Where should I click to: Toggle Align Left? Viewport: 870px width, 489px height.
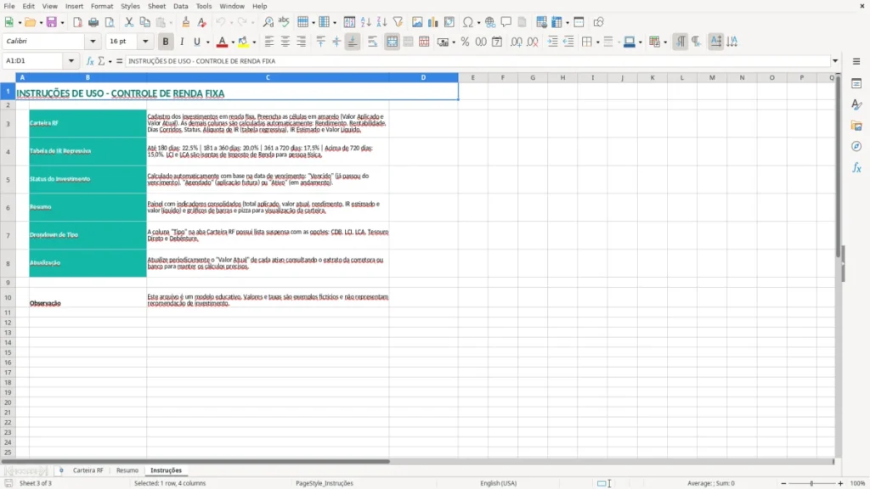(x=269, y=42)
